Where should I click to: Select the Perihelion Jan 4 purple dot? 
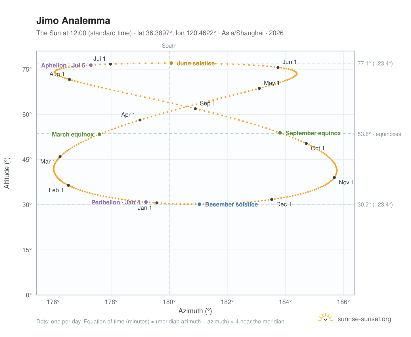[x=146, y=202]
